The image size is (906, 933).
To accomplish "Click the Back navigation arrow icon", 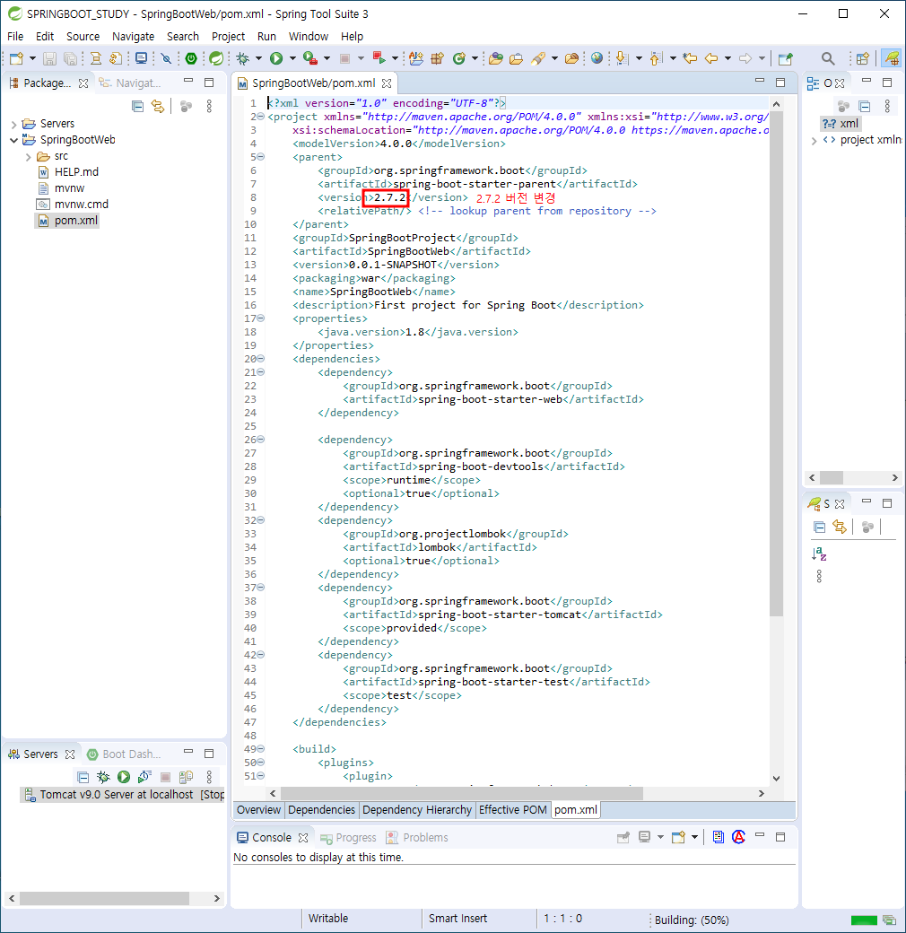I will pos(711,58).
